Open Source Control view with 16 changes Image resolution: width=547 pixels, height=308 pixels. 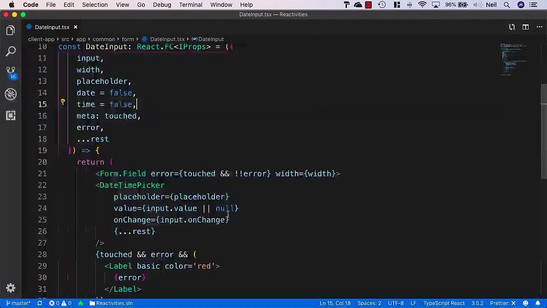pos(11,72)
